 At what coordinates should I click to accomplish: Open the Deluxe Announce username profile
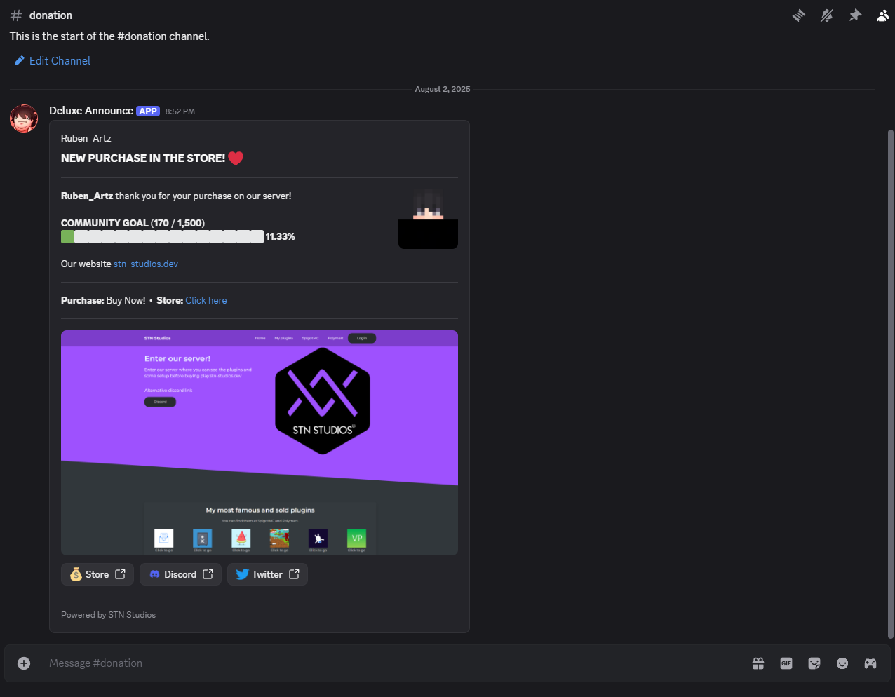[91, 111]
